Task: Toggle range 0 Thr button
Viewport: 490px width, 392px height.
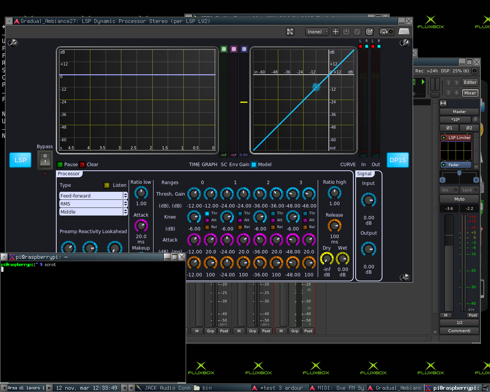Action: point(207,213)
